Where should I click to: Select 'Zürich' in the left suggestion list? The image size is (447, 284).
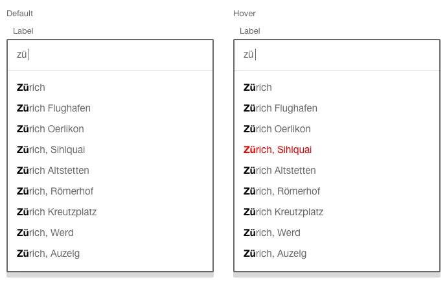(31, 88)
